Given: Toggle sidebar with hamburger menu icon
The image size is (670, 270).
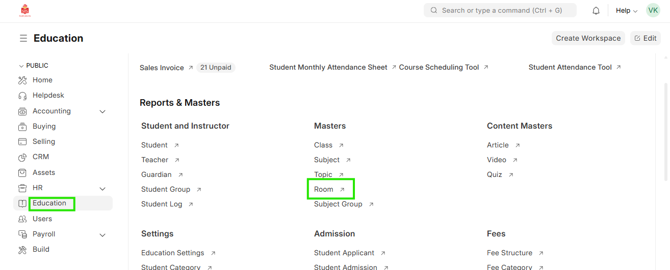Looking at the screenshot, I should [x=23, y=39].
